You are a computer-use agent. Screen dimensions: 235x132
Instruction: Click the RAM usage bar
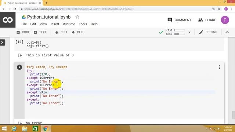tap(180, 30)
